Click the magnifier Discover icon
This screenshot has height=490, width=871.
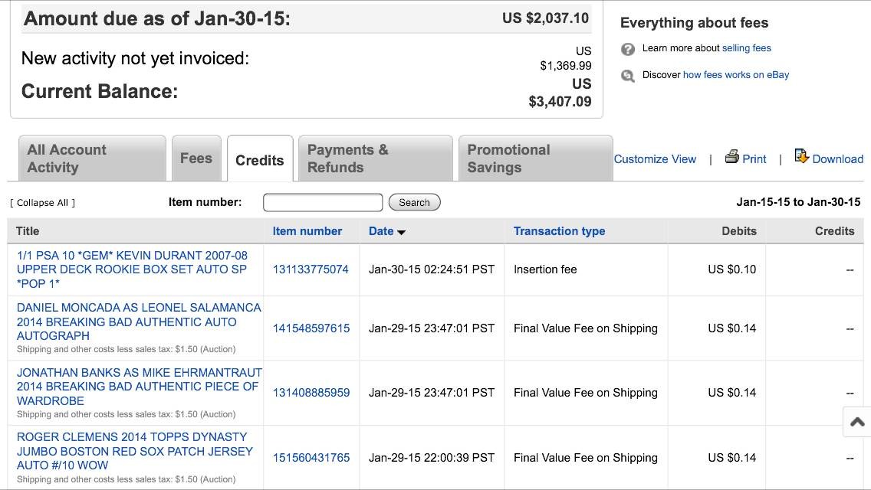[x=628, y=76]
